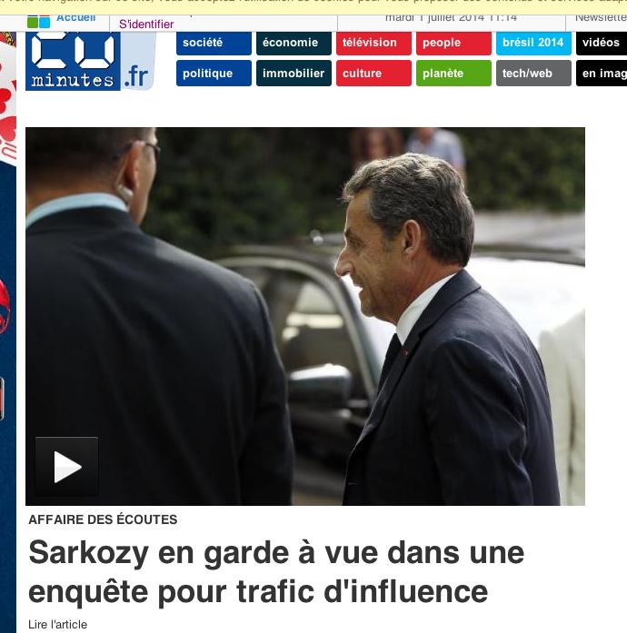Click the Sarkozy article photo
The image size is (627, 633).
pyautogui.click(x=305, y=316)
